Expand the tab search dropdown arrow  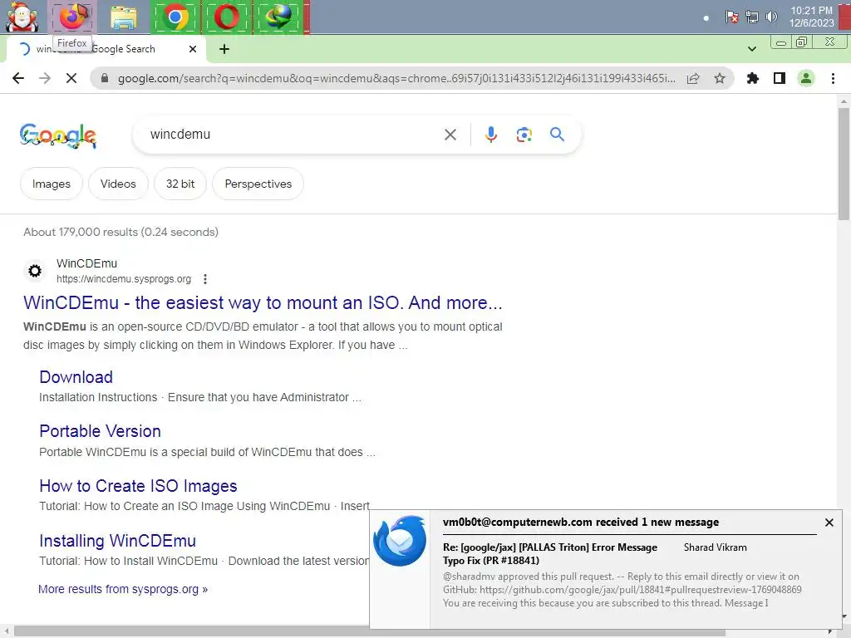pyautogui.click(x=751, y=49)
